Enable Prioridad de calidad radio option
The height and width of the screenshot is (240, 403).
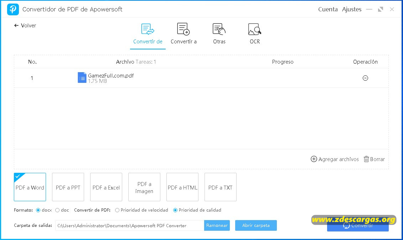coord(175,210)
